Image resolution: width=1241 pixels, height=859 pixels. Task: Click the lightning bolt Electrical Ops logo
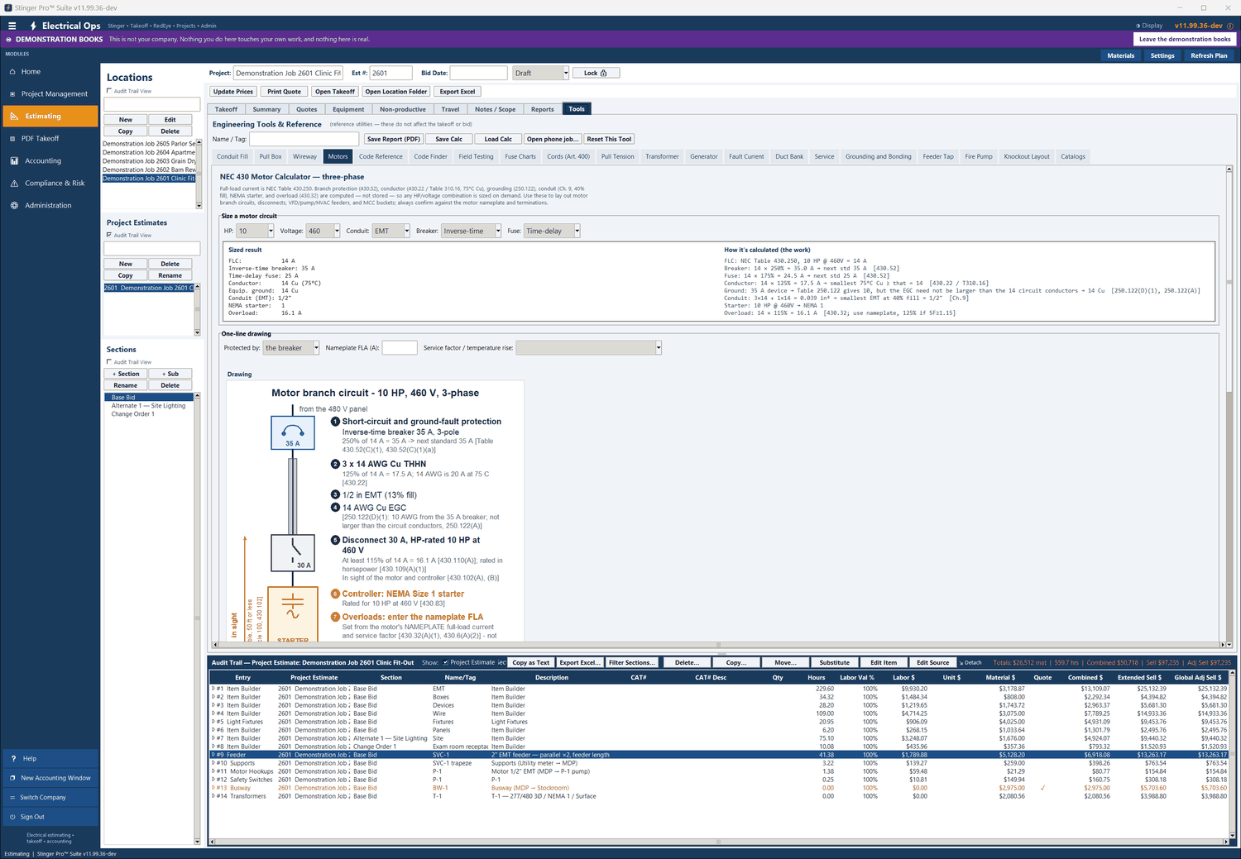coord(33,26)
